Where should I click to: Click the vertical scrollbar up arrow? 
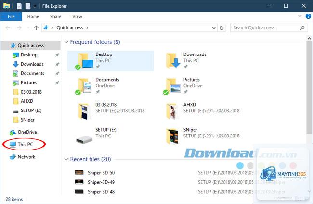point(309,38)
